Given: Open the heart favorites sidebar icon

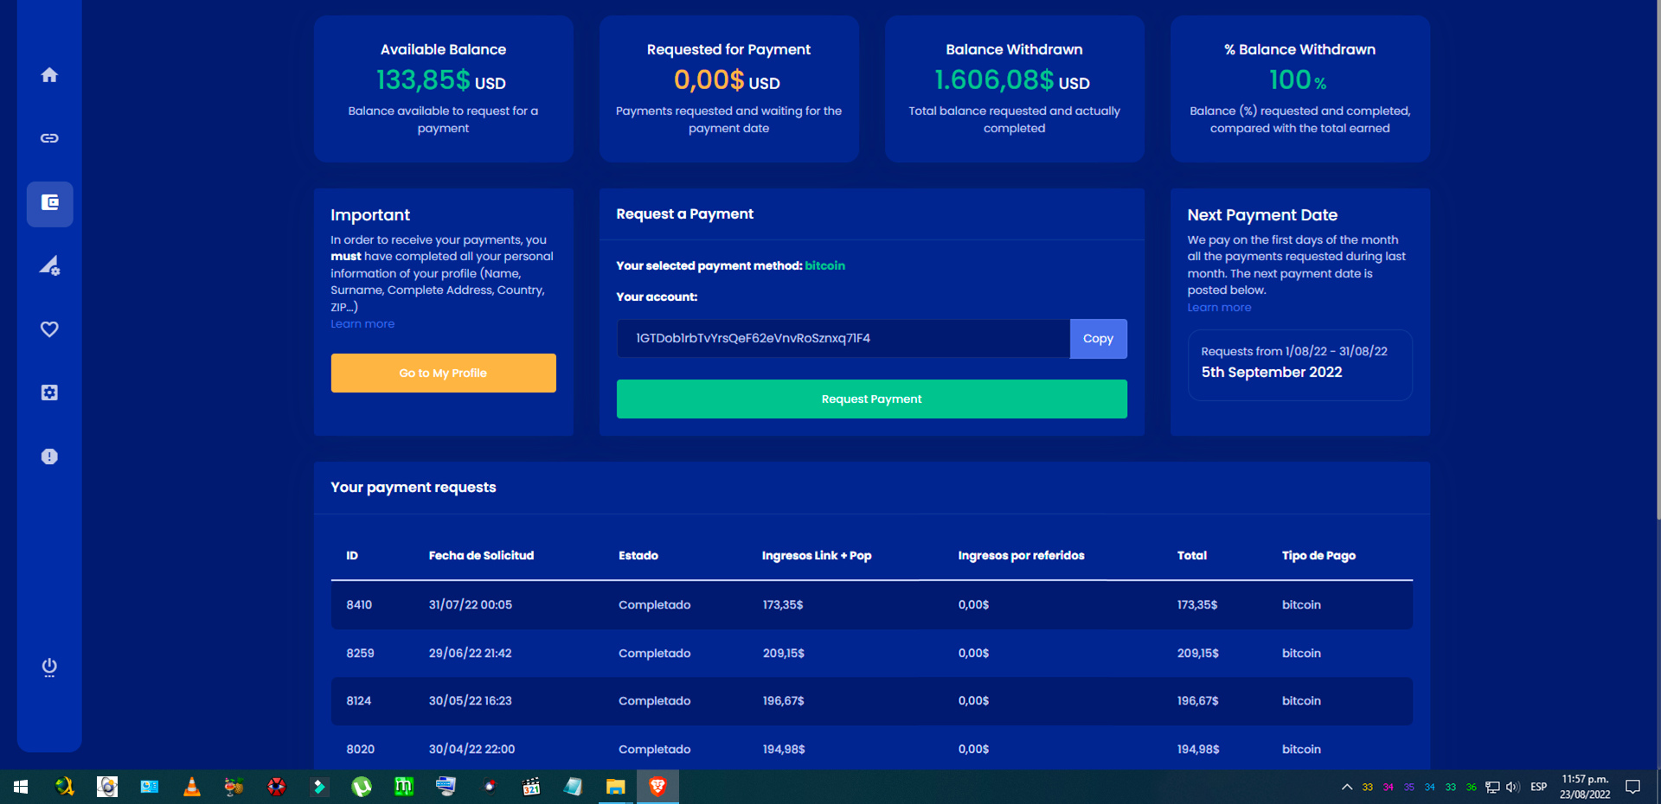Looking at the screenshot, I should click(x=49, y=329).
